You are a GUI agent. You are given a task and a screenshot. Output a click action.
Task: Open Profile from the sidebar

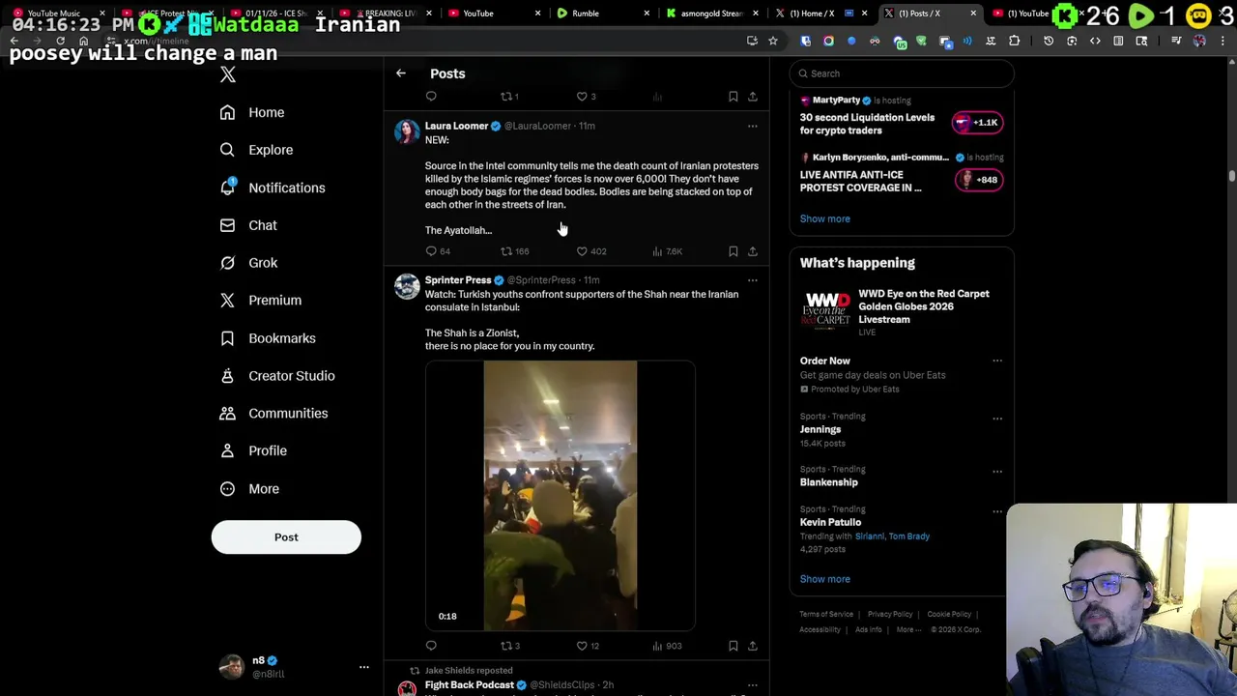click(x=253, y=450)
